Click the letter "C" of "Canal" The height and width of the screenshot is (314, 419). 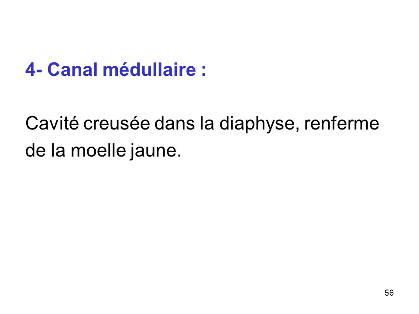(53, 69)
